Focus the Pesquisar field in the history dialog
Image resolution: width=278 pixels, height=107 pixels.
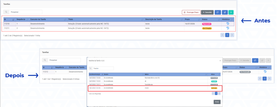coord(103,68)
